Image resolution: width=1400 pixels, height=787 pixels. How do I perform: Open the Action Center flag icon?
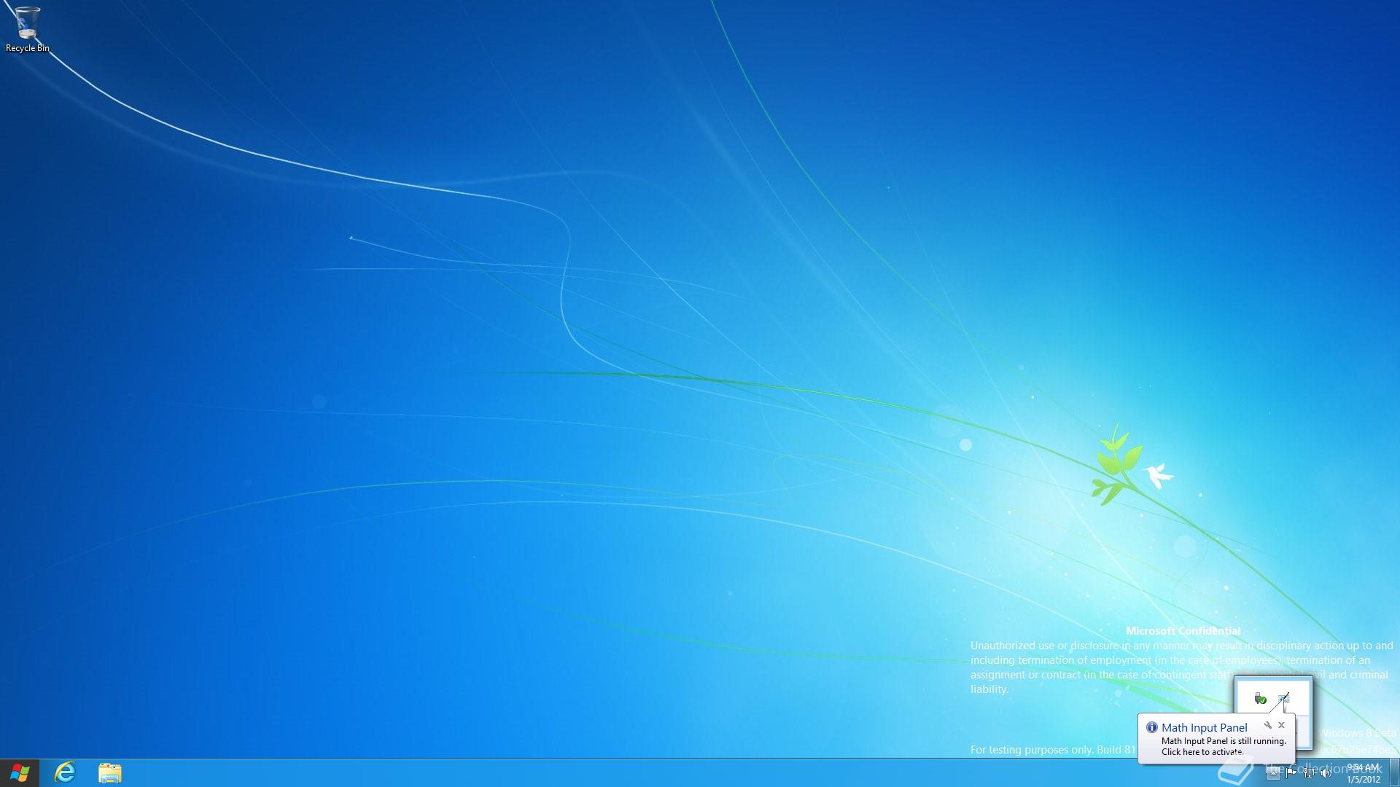[x=1291, y=773]
